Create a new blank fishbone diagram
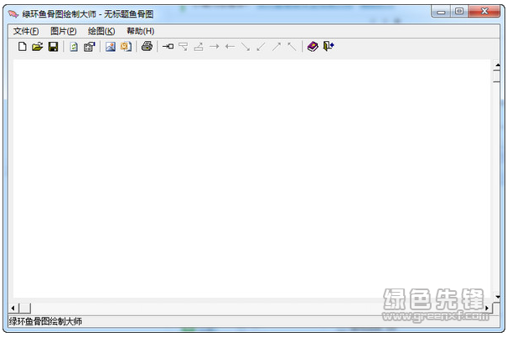 pos(23,47)
